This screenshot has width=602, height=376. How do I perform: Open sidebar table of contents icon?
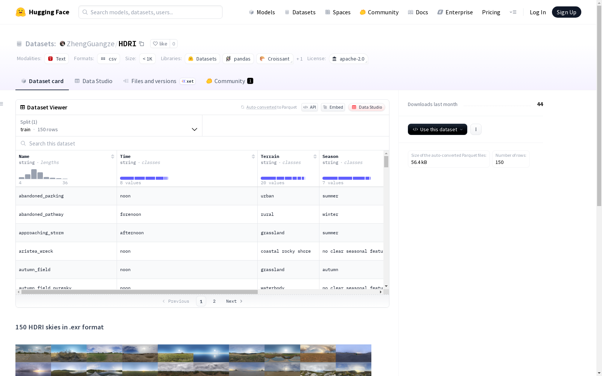[x=2, y=104]
